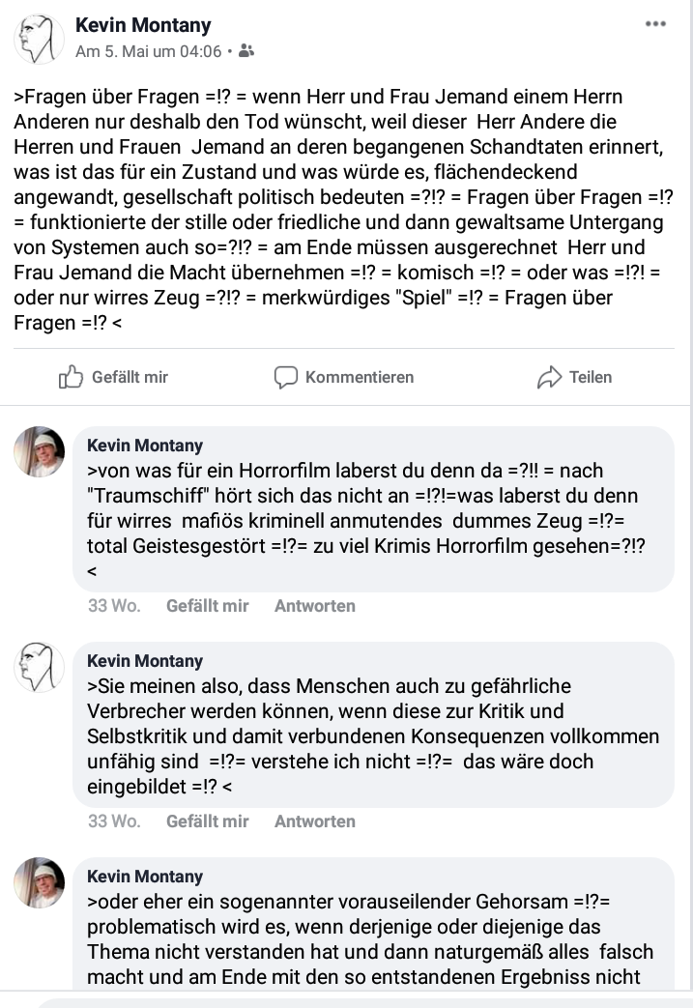Reply to second comment with Antworten
This screenshot has height=1008, width=693.
pyautogui.click(x=315, y=821)
